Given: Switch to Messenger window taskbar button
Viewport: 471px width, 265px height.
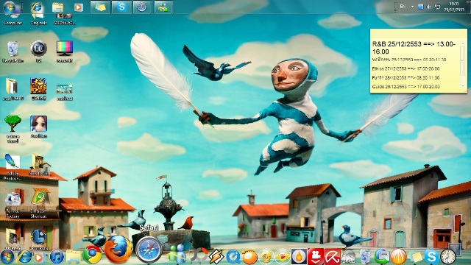Looking at the screenshot, I should tap(163, 7).
